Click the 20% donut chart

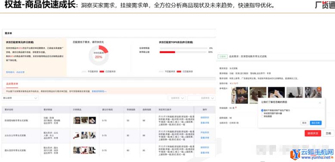(x=99, y=56)
